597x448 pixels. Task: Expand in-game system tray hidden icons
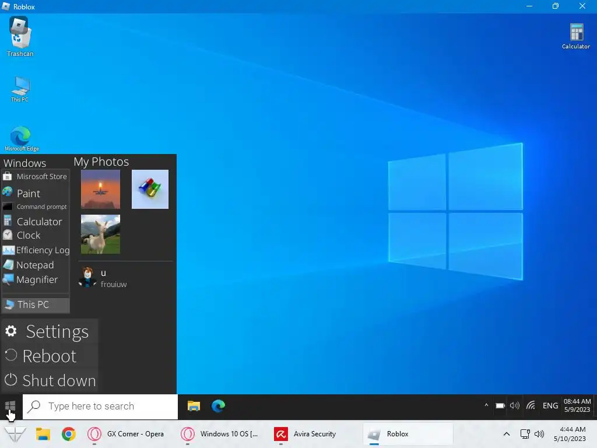[486, 405]
